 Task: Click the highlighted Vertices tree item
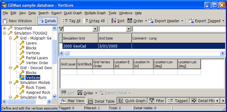coord(33,77)
